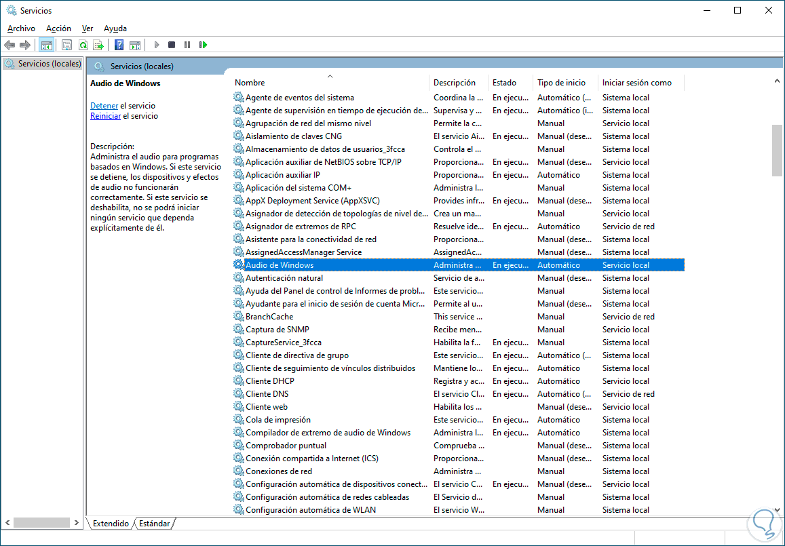Sort by the Tipo de inicio column header
The width and height of the screenshot is (785, 546).
tap(566, 83)
